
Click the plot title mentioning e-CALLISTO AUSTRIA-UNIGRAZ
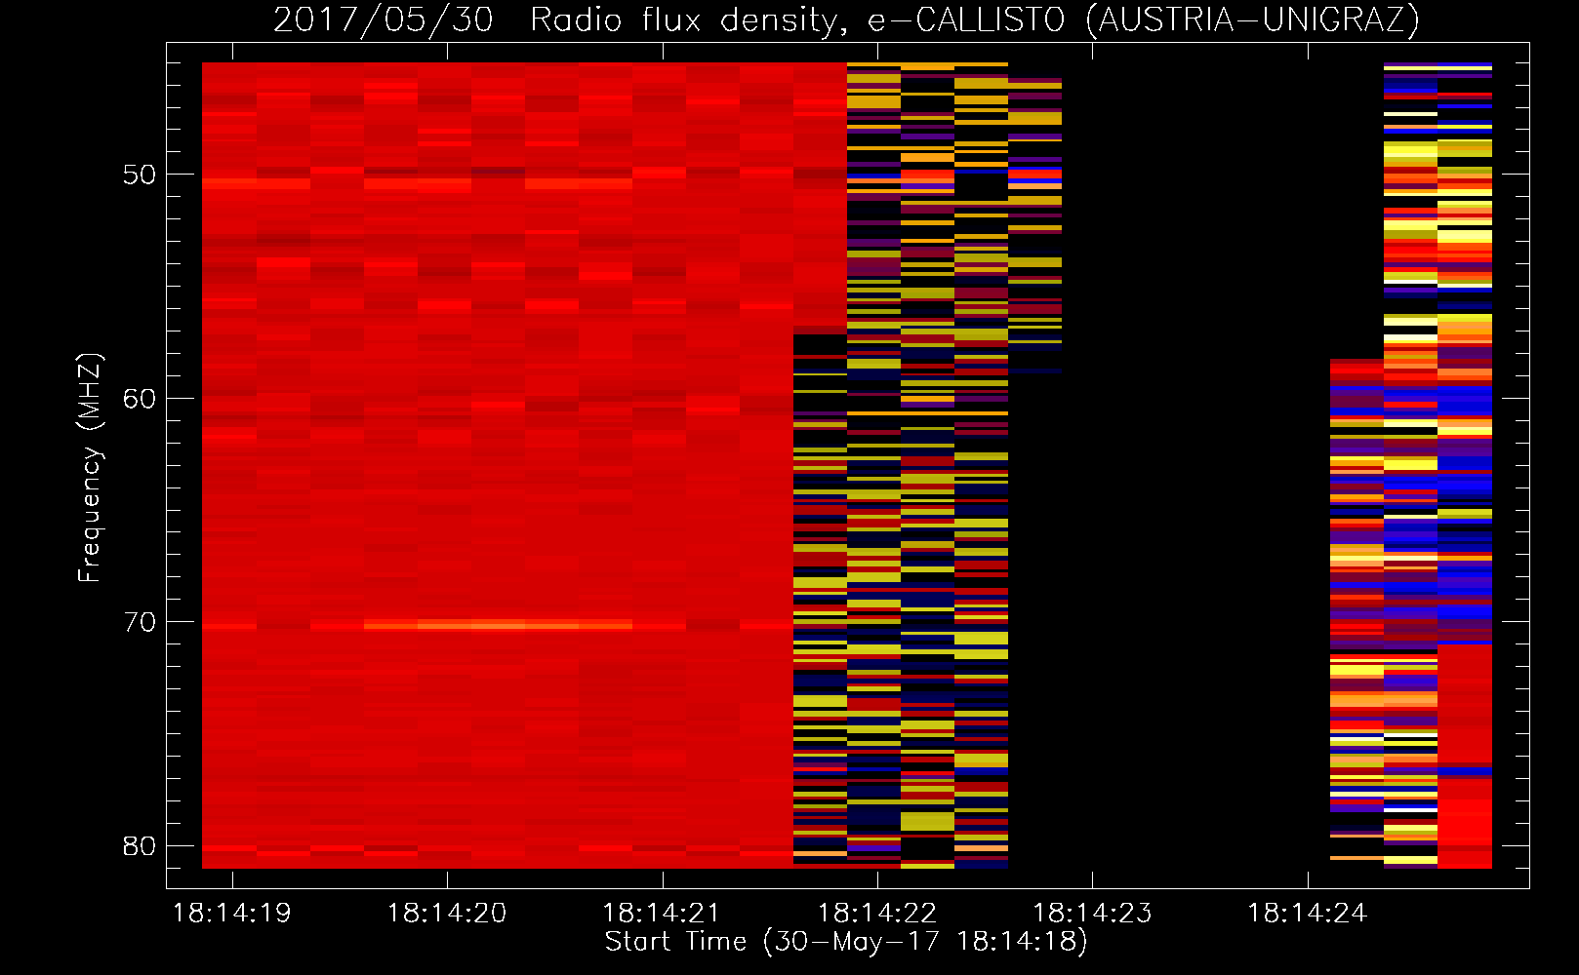846,19
